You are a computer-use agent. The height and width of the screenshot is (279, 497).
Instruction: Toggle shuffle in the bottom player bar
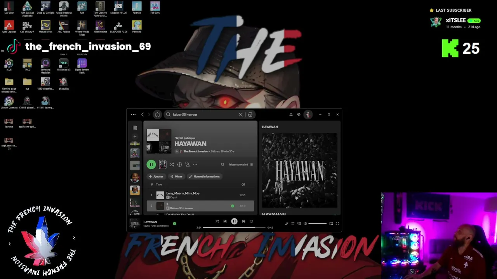[x=217, y=221]
